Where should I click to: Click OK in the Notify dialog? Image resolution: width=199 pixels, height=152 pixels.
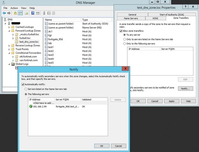(102, 146)
